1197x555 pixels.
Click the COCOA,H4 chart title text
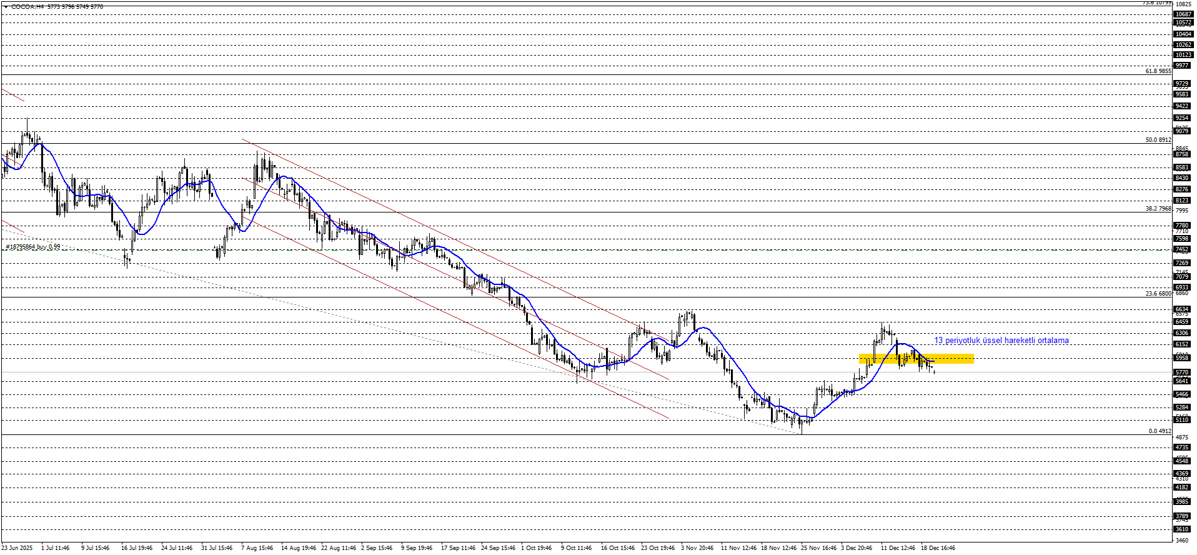point(27,6)
